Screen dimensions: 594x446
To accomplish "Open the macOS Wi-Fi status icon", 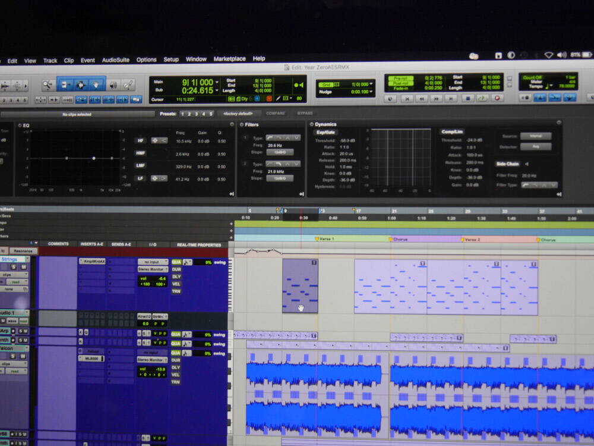I will (x=548, y=55).
